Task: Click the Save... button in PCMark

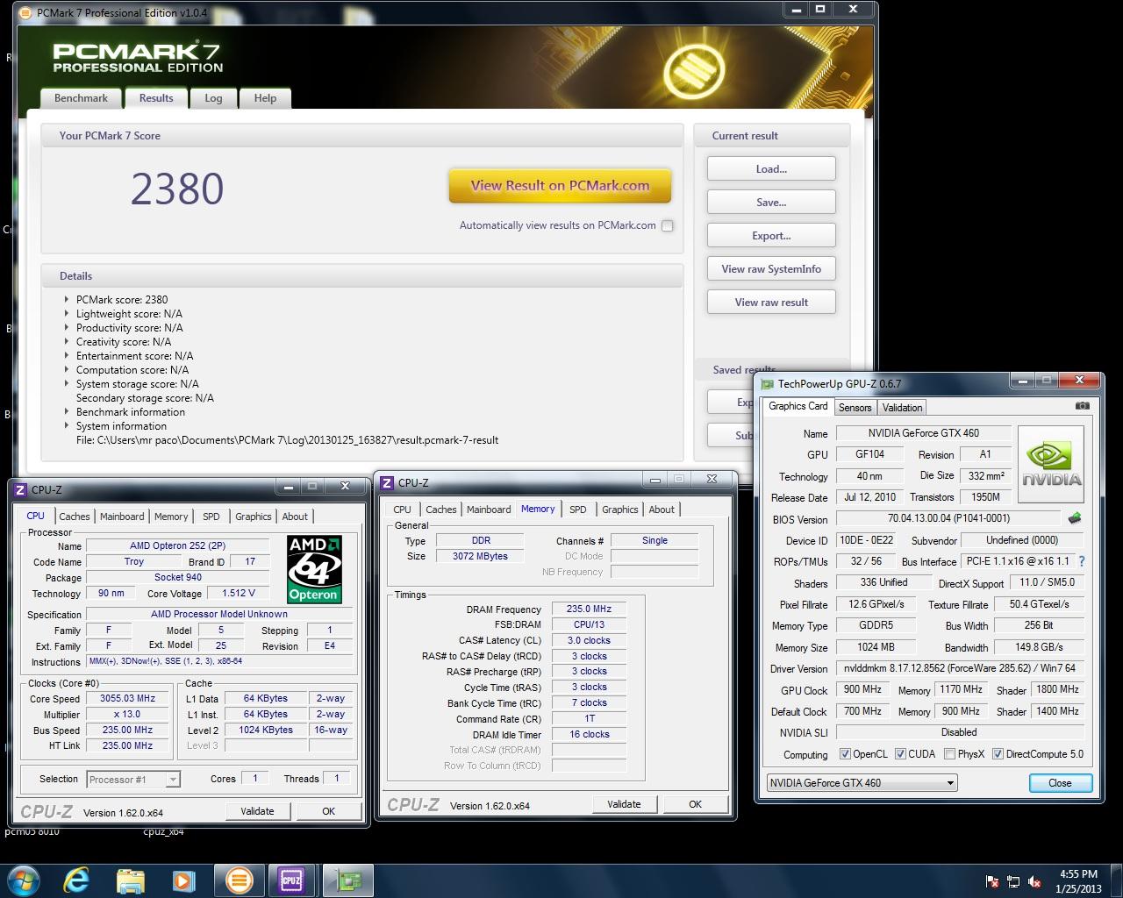Action: point(771,203)
